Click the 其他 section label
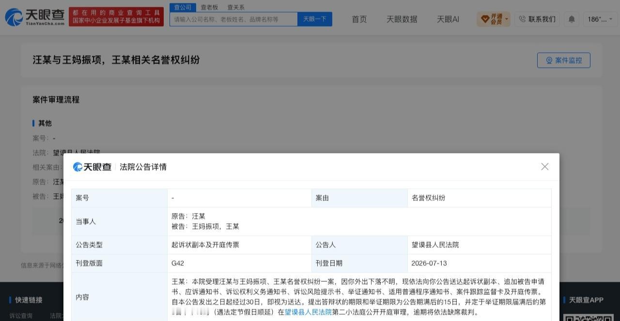Screen dimensions: 620x321 pos(45,123)
